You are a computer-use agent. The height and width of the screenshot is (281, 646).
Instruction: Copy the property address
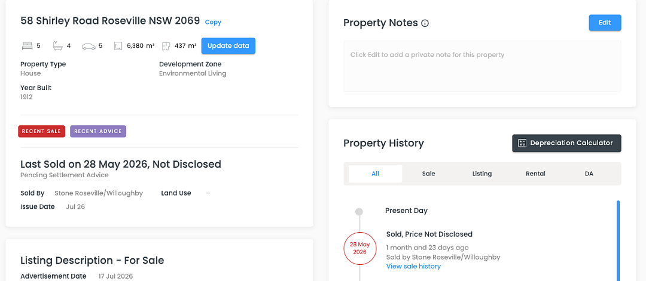(x=213, y=22)
